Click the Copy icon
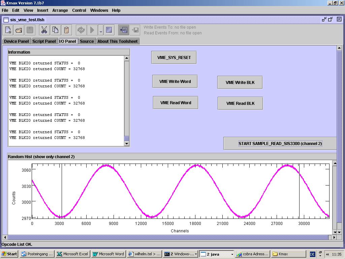 (55, 30)
